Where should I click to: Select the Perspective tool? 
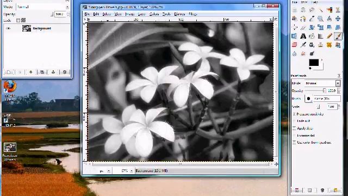tap(338, 27)
